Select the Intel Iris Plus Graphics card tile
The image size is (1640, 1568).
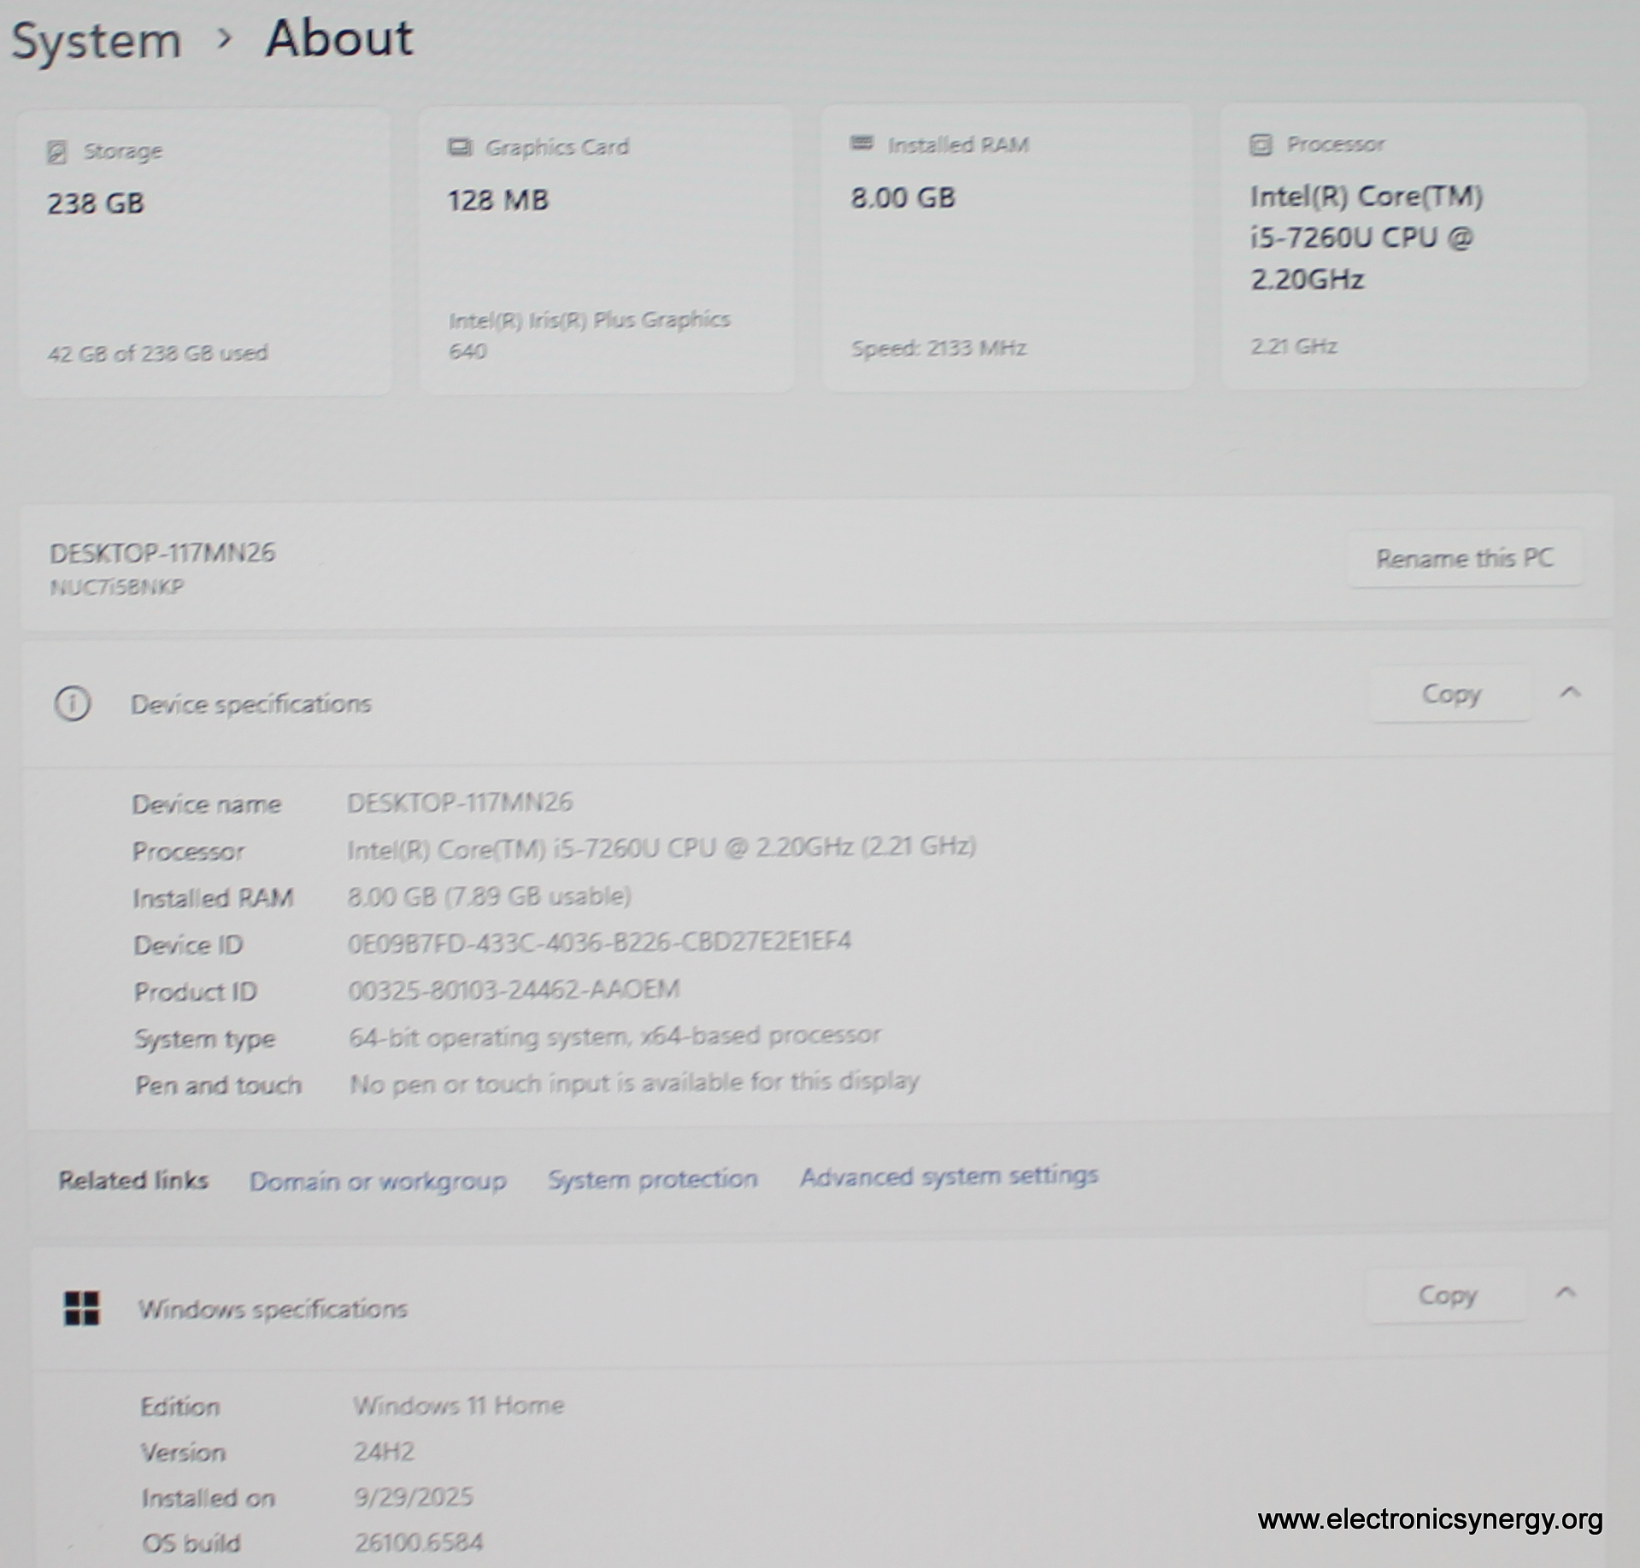point(605,250)
